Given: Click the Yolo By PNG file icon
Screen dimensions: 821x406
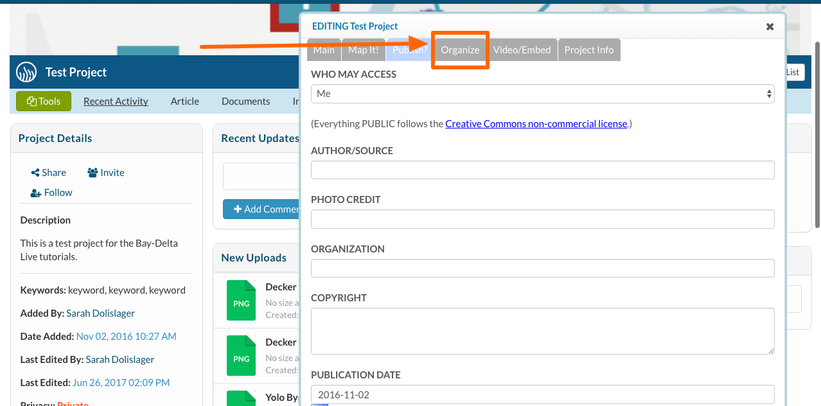Looking at the screenshot, I should point(241,397).
